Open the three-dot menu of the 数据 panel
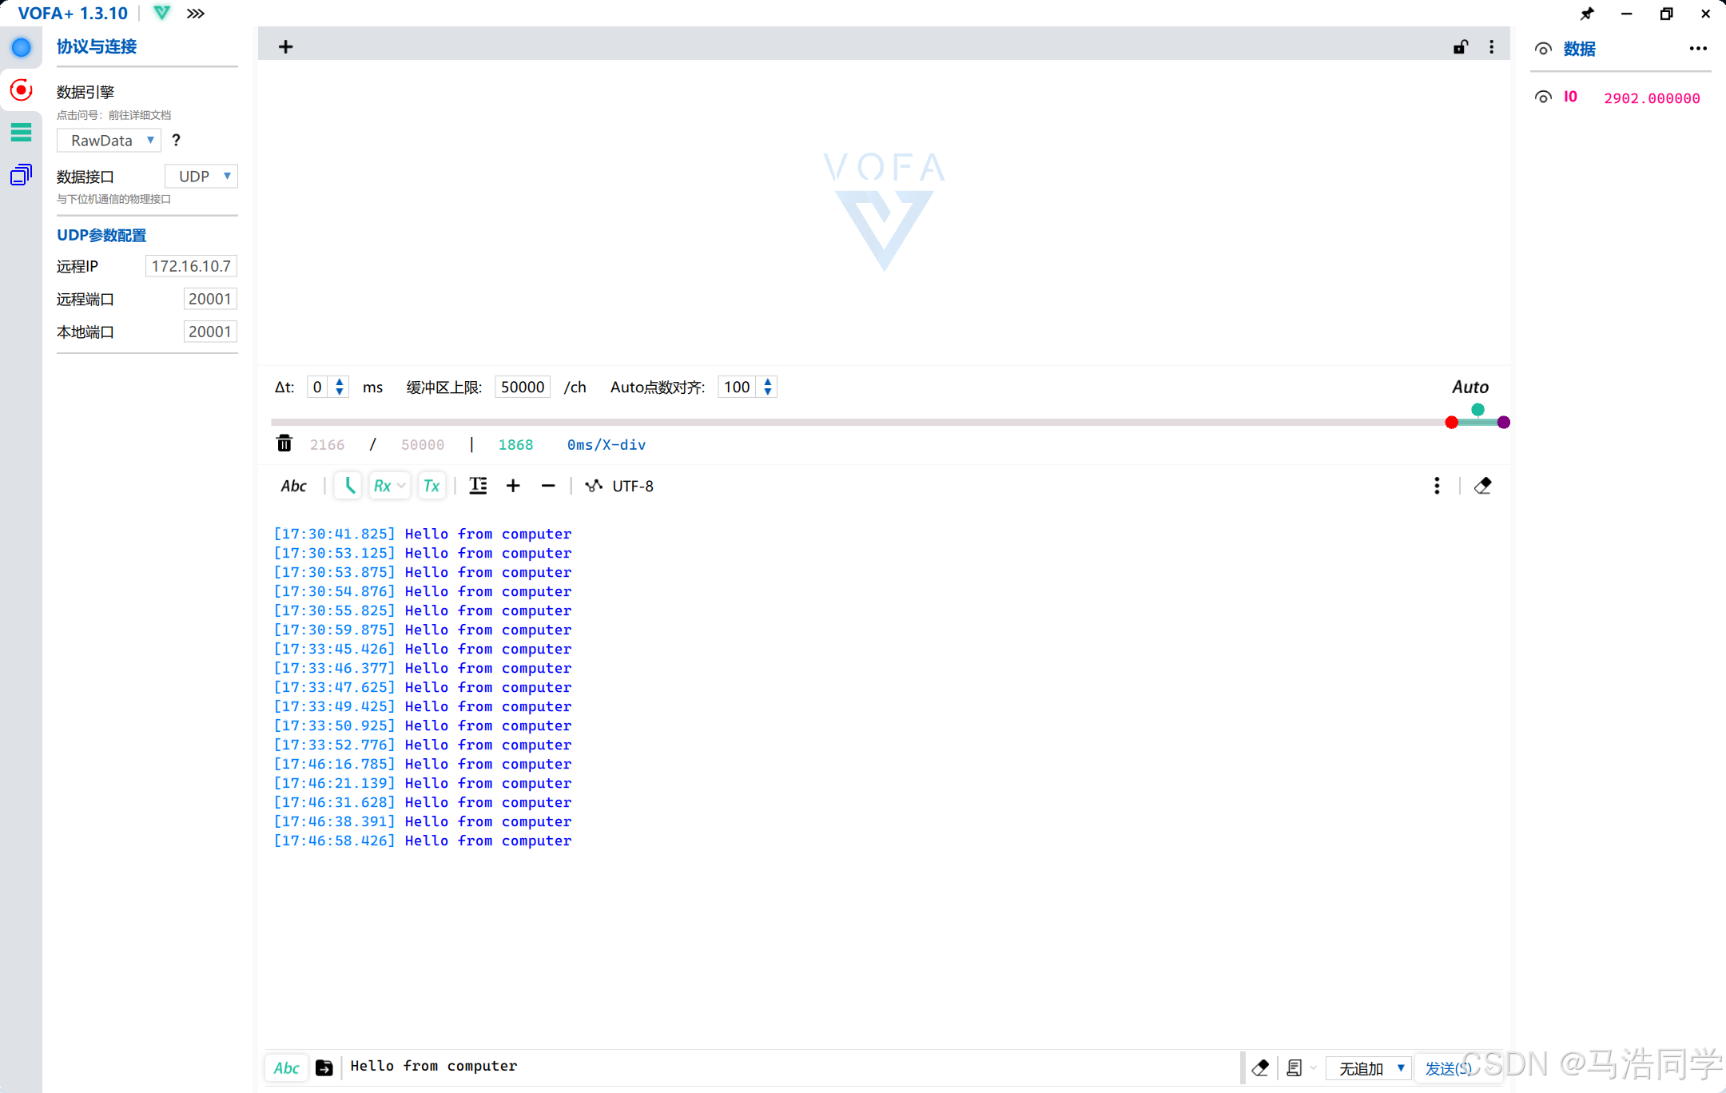This screenshot has width=1726, height=1093. [1698, 49]
